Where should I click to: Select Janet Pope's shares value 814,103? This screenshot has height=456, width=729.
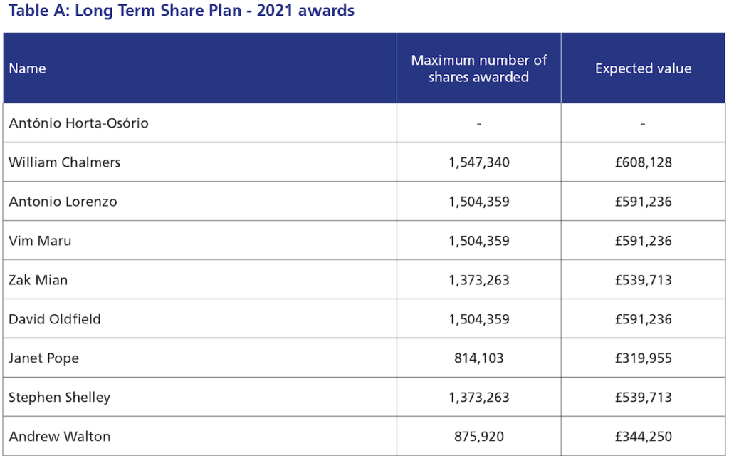click(478, 358)
